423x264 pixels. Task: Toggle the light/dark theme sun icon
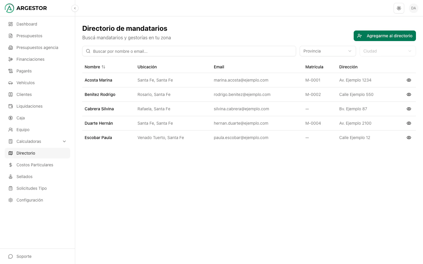click(x=399, y=8)
